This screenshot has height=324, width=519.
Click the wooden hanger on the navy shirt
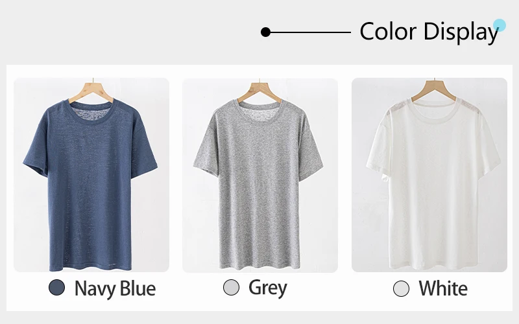click(91, 91)
